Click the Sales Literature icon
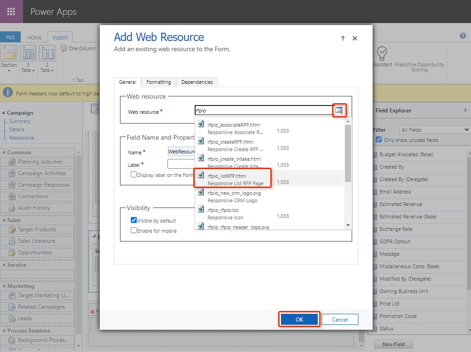The image size is (471, 352). click(x=12, y=241)
